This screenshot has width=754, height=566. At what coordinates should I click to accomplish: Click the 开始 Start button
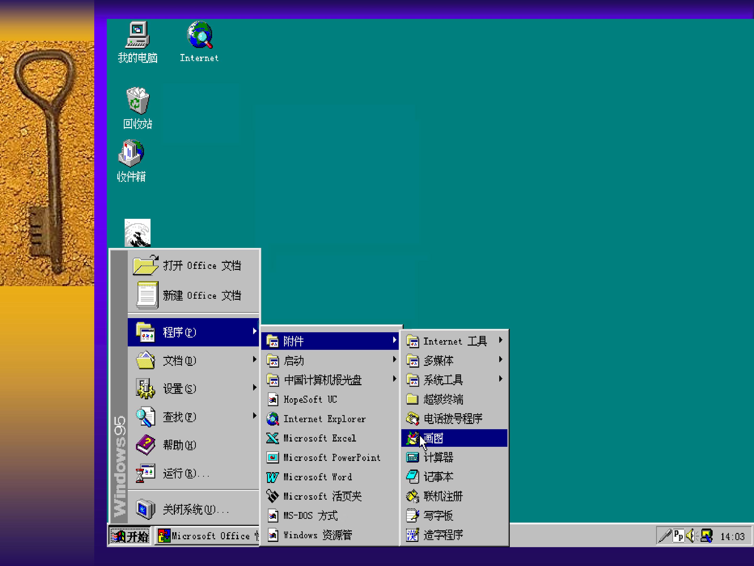click(130, 536)
